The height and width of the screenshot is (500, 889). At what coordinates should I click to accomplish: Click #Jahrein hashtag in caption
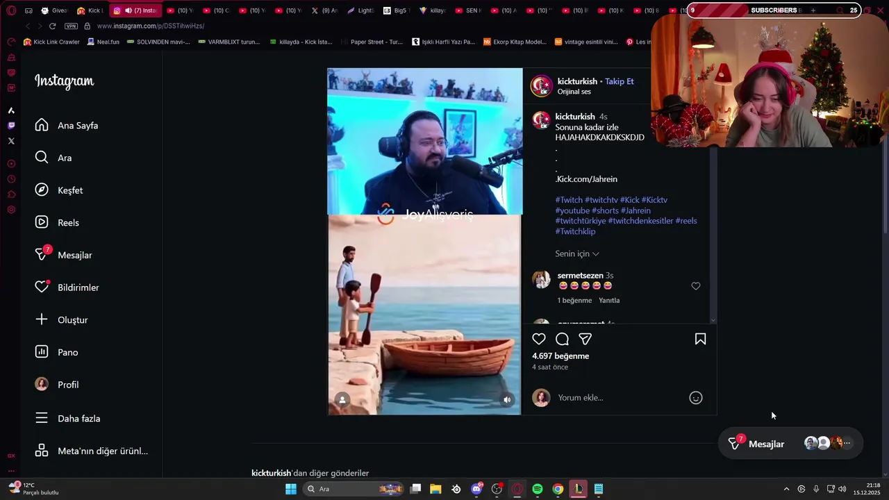click(635, 210)
